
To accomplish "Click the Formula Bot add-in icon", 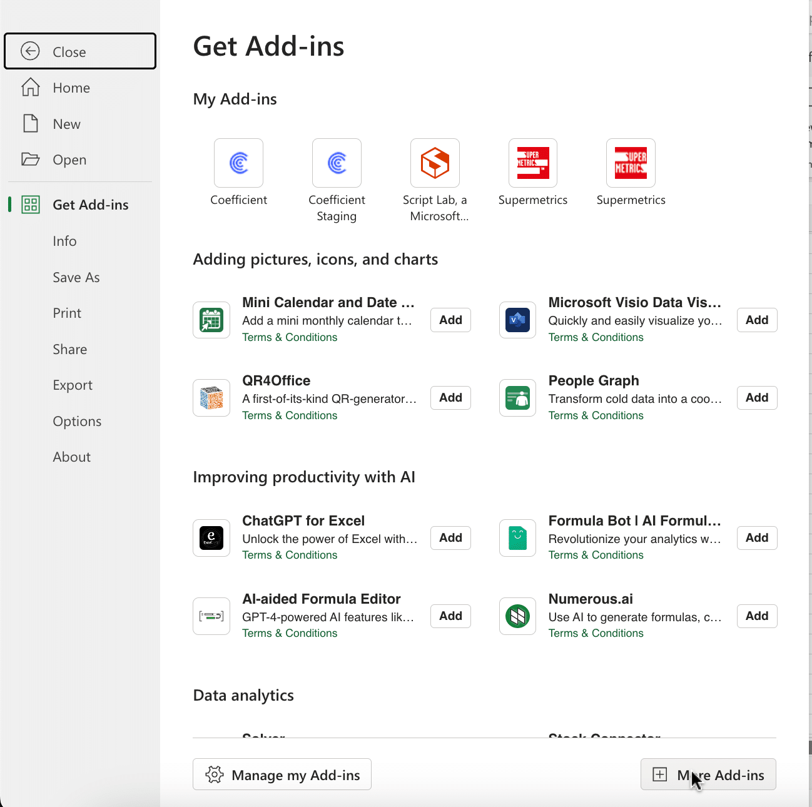I will click(x=517, y=538).
